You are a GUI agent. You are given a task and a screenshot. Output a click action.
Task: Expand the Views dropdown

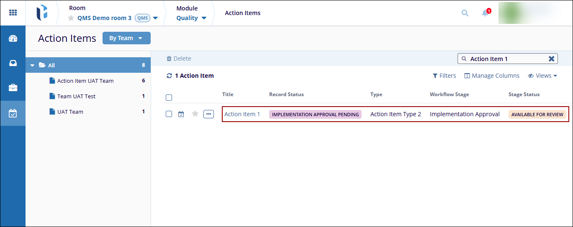click(x=542, y=76)
